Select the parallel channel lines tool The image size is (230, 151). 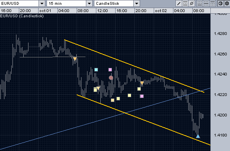185,3
